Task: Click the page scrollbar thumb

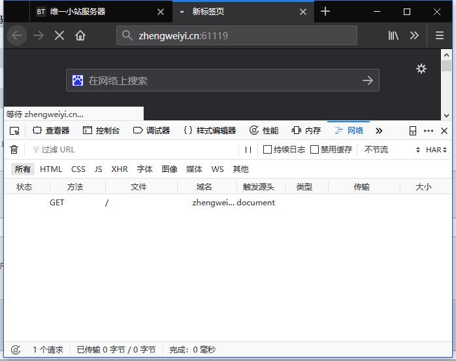Action: 446,66
